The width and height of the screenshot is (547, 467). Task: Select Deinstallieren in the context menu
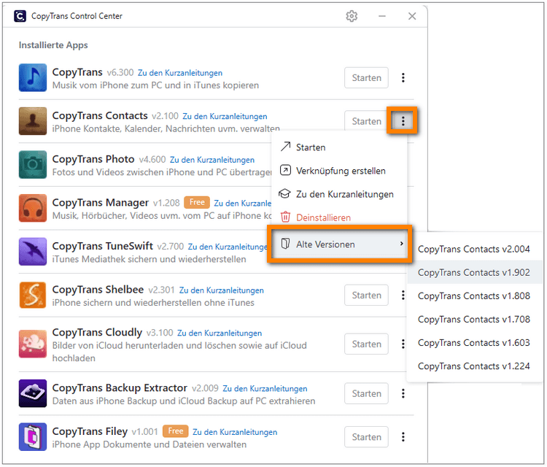click(x=339, y=217)
